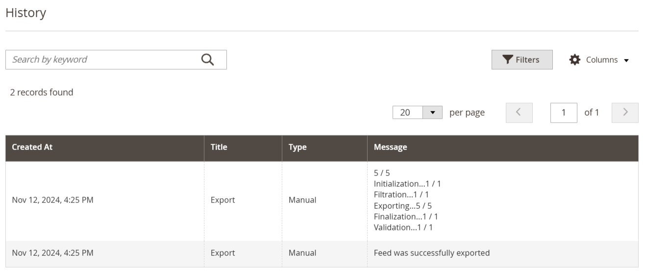Sort by Created At column header
The image size is (645, 271).
point(105,148)
